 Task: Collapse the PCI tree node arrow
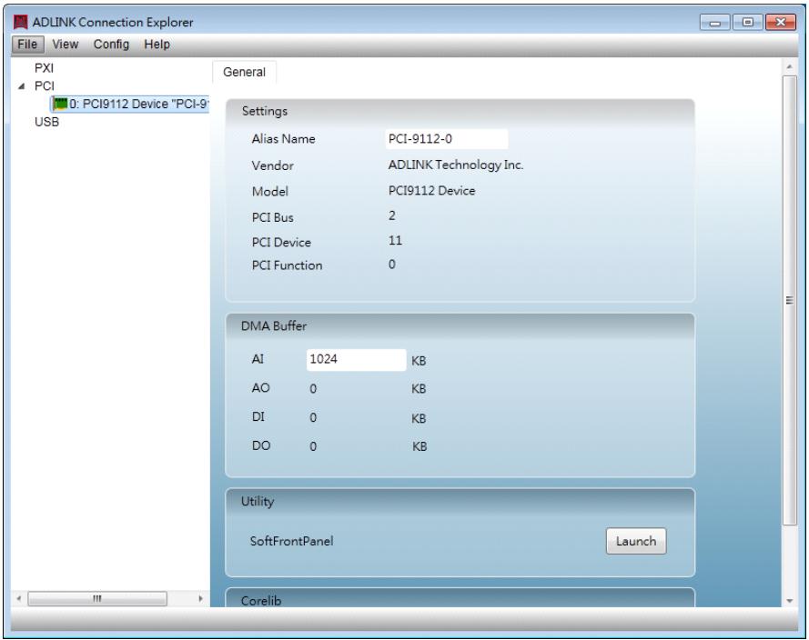pyautogui.click(x=21, y=86)
